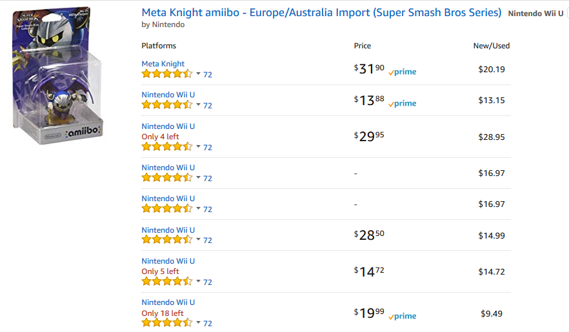
Task: Open Nintendo Wii U link with Only 4 left
Action: pyautogui.click(x=168, y=126)
